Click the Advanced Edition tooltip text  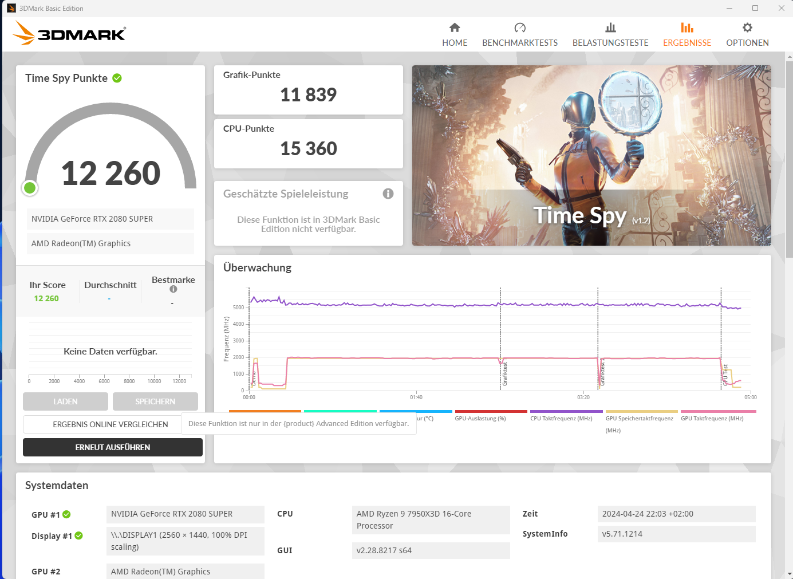point(299,424)
